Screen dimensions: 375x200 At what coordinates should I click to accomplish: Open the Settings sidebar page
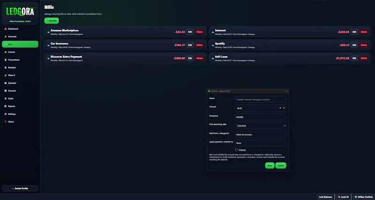[x=20, y=114]
